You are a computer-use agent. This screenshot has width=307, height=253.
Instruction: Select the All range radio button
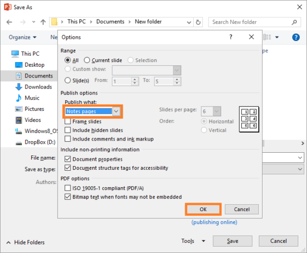coord(68,60)
